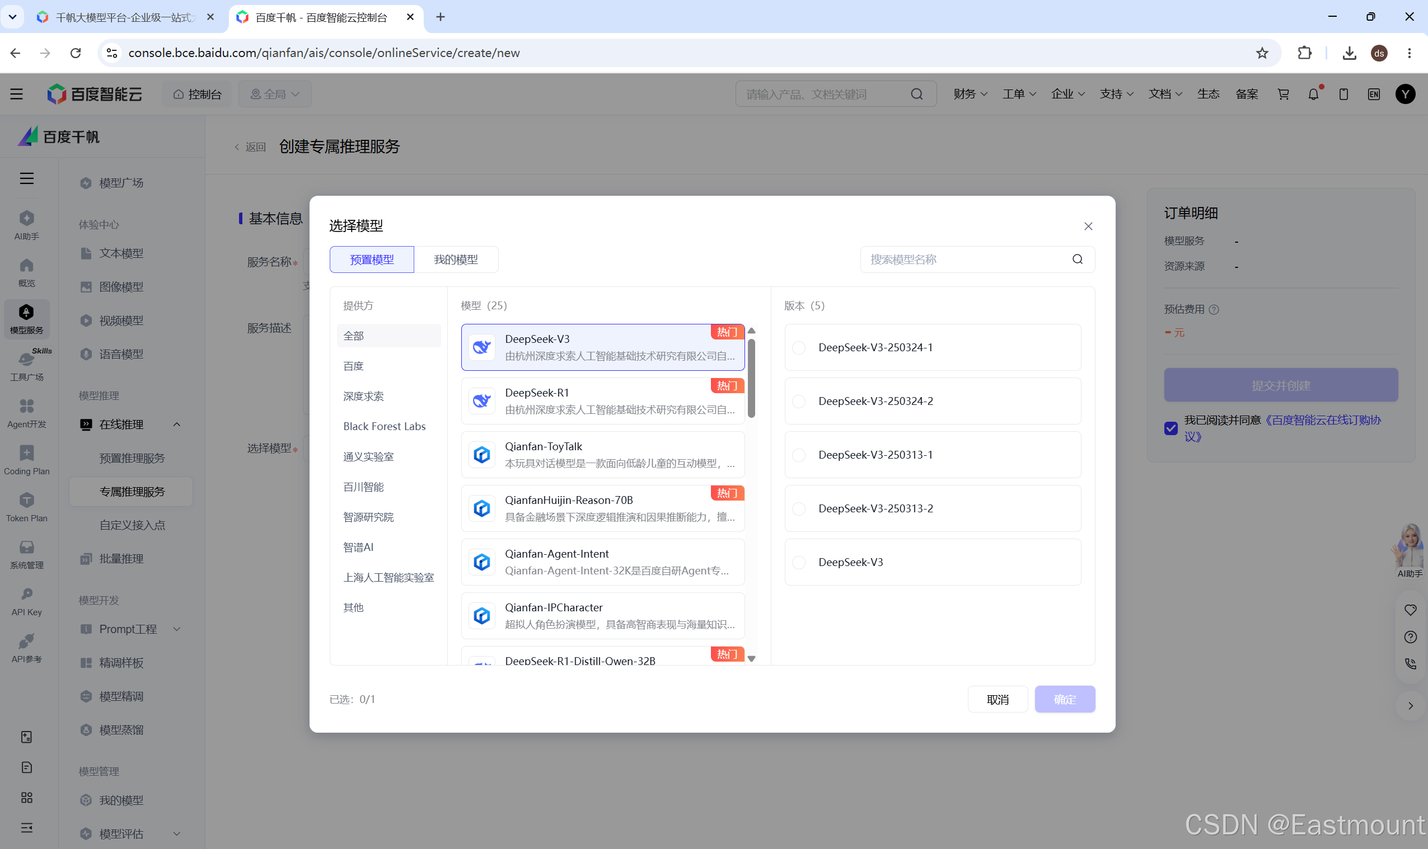Open browser downloads
Screen dimensions: 1428x849
[1349, 53]
